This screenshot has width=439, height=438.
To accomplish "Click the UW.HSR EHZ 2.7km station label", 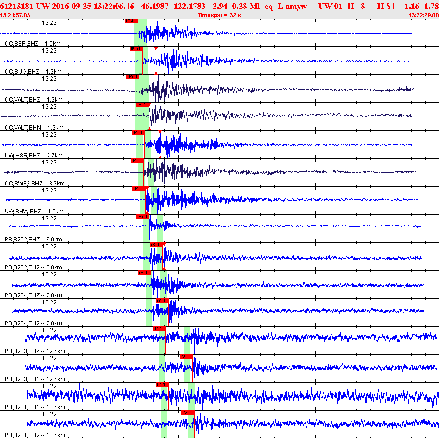I will point(34,156).
